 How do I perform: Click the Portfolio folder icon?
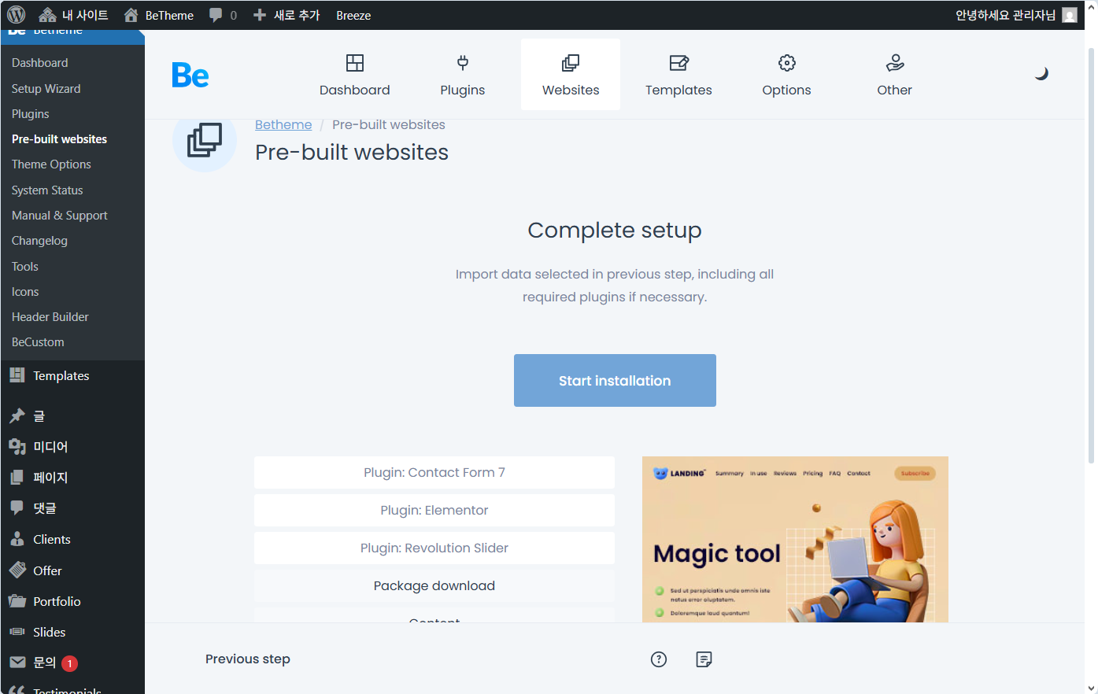coord(17,601)
